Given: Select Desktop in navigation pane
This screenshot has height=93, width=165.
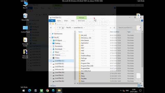Looking at the screenshot, I should [x=57, y=43].
